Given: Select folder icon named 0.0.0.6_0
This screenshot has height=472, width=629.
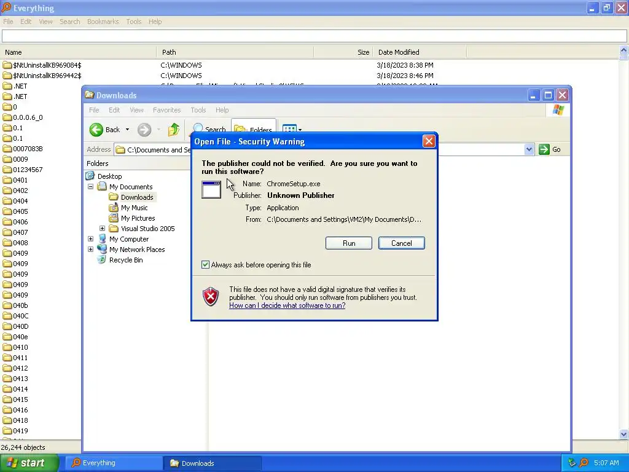Looking at the screenshot, I should click(x=7, y=117).
